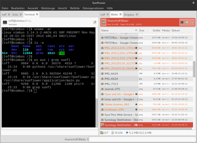
Task: Click file icon of SyncThru Web Service
Action: (102, 115)
